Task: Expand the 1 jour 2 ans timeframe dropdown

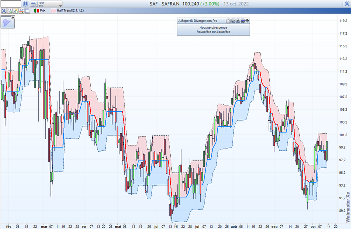Action: tap(60, 4)
